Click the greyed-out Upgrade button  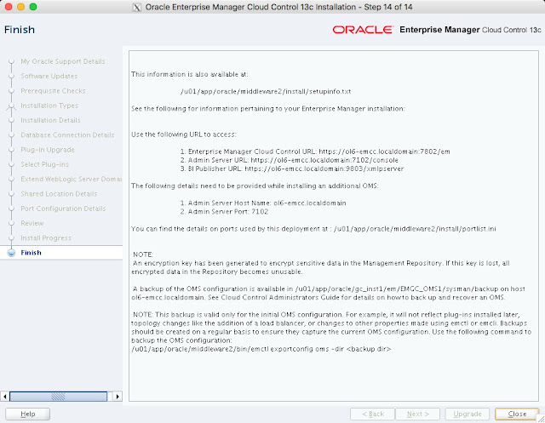[x=468, y=414]
